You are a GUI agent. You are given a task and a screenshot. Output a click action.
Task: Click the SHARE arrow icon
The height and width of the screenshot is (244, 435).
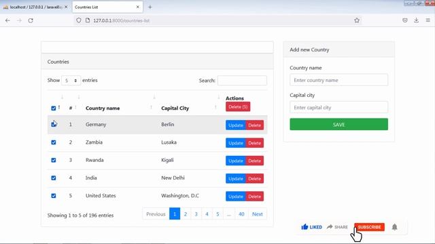330,227
